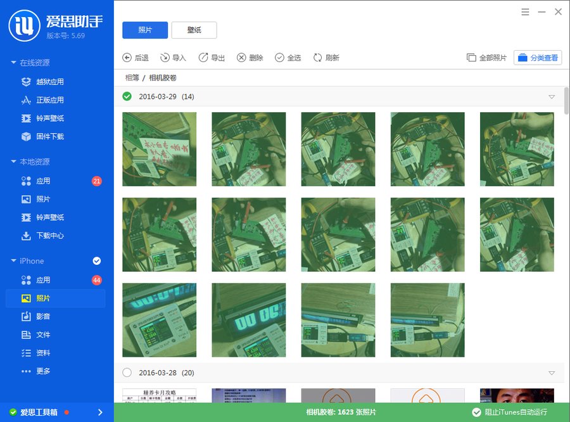Open 照片 under 本地资源
Image resolution: width=570 pixels, height=422 pixels.
pyautogui.click(x=36, y=199)
